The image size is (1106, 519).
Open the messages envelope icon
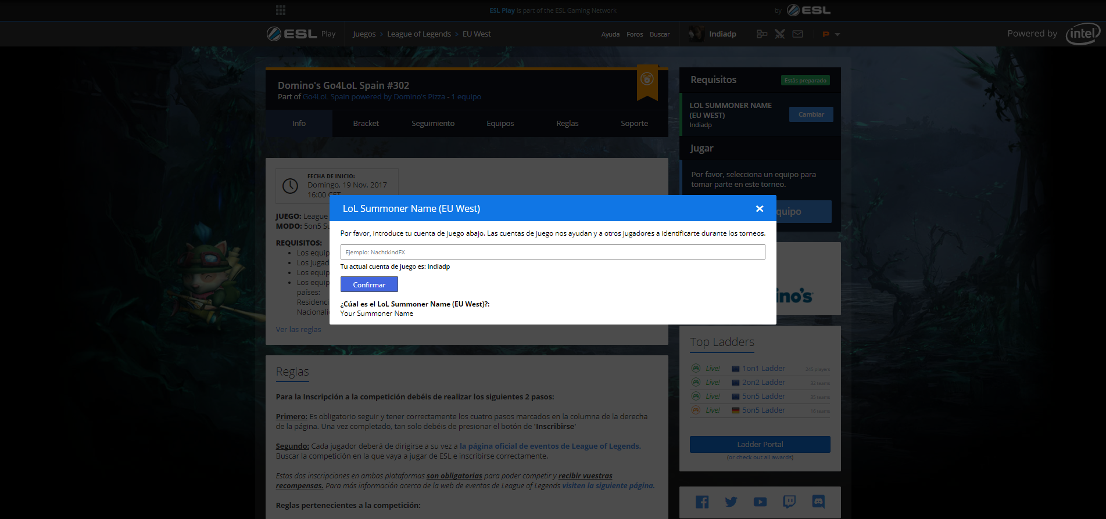pos(798,34)
